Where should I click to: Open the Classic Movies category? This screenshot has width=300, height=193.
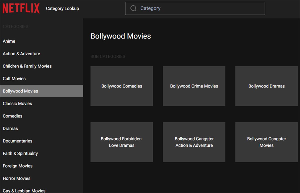[17, 103]
